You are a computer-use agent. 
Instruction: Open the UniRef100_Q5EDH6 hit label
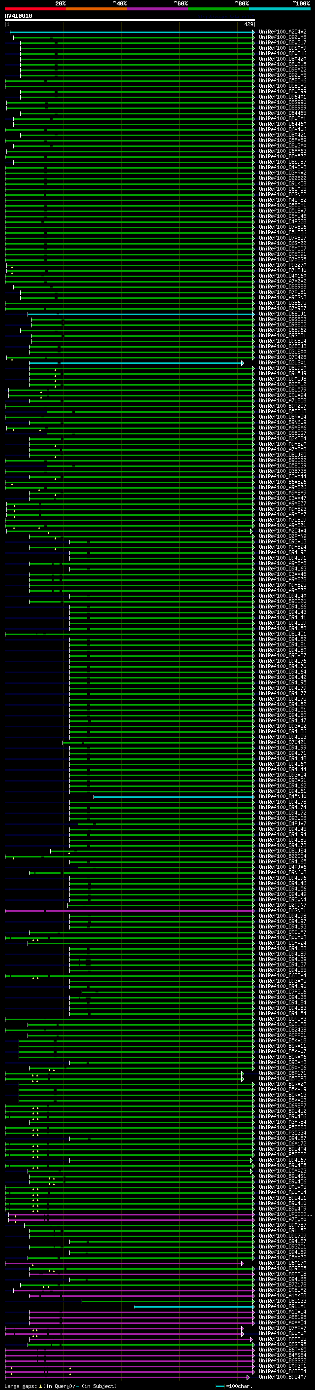coord(283,81)
